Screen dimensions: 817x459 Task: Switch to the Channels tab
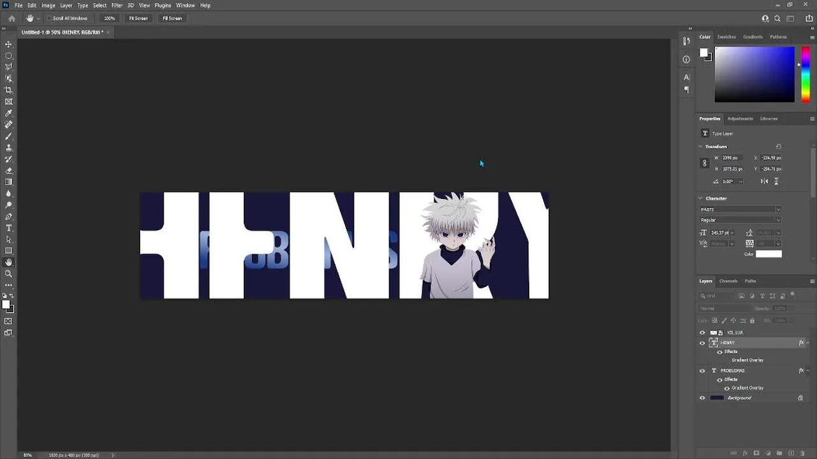728,281
